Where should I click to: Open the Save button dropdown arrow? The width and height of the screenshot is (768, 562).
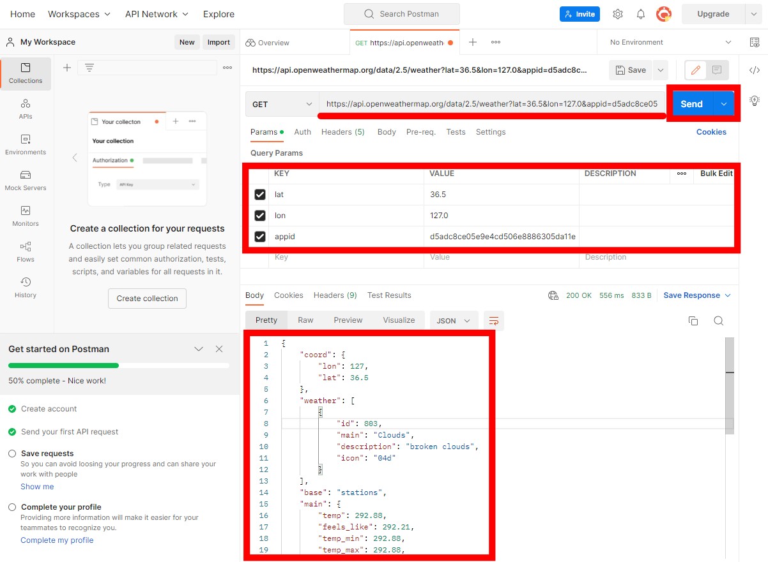(661, 70)
